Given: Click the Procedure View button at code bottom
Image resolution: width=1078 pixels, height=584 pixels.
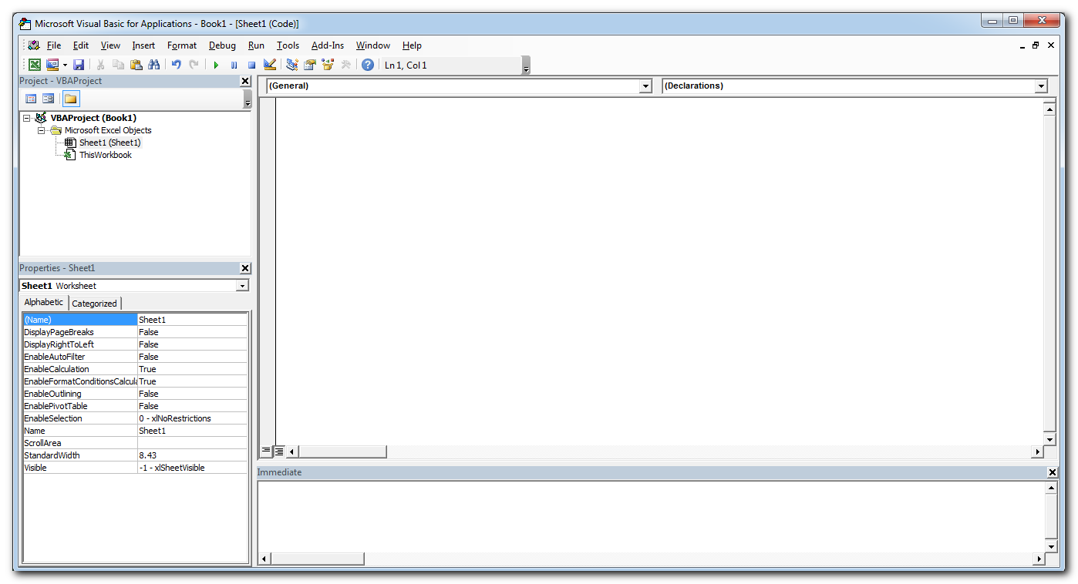Looking at the screenshot, I should (x=266, y=451).
